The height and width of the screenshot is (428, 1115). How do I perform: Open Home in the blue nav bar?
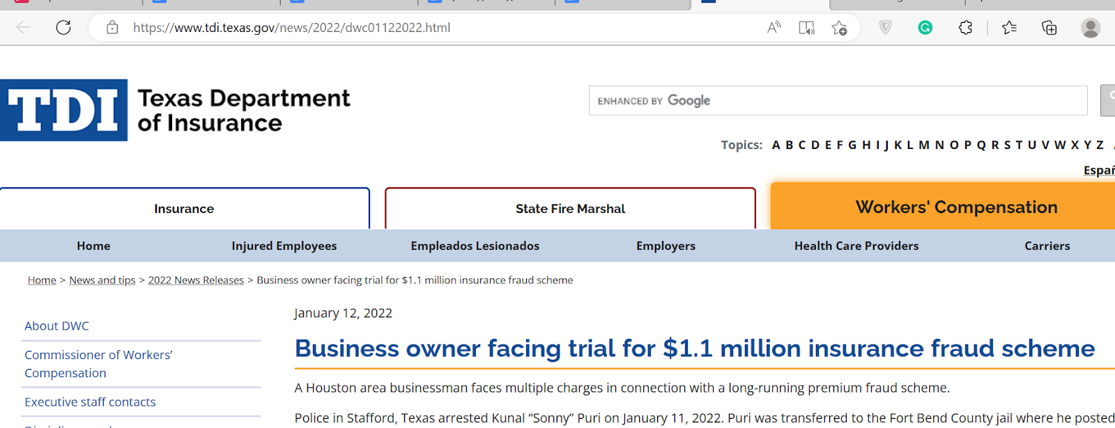[93, 246]
